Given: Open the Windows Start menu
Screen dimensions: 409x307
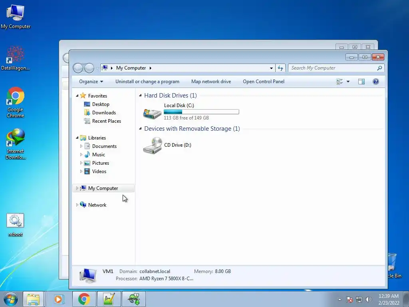Looking at the screenshot, I should coord(11,299).
